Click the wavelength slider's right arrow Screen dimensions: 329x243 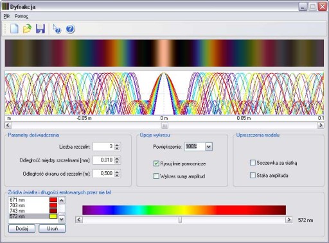coord(289,220)
